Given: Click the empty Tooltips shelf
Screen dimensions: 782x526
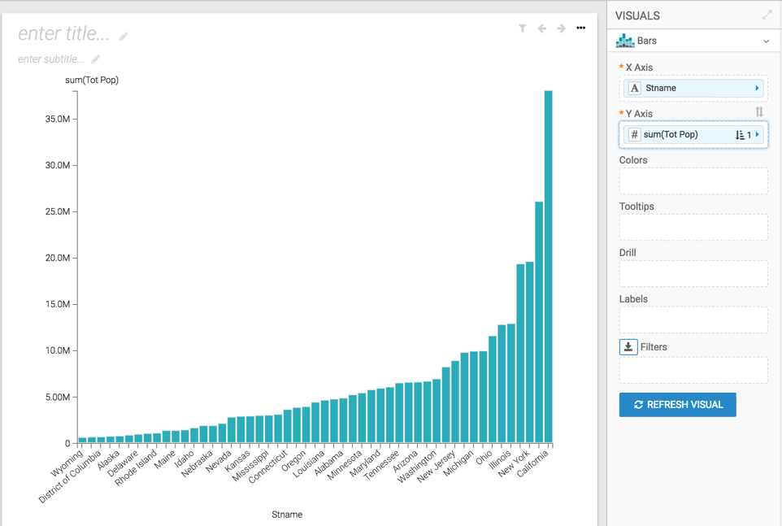Looking at the screenshot, I should [x=693, y=227].
